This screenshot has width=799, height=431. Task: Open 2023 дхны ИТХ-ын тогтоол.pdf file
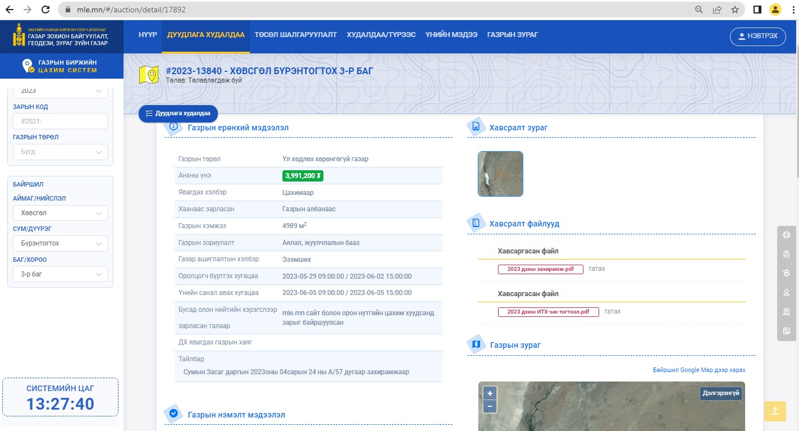pos(548,312)
